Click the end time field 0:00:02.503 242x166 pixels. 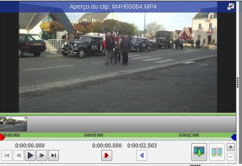click(142, 146)
